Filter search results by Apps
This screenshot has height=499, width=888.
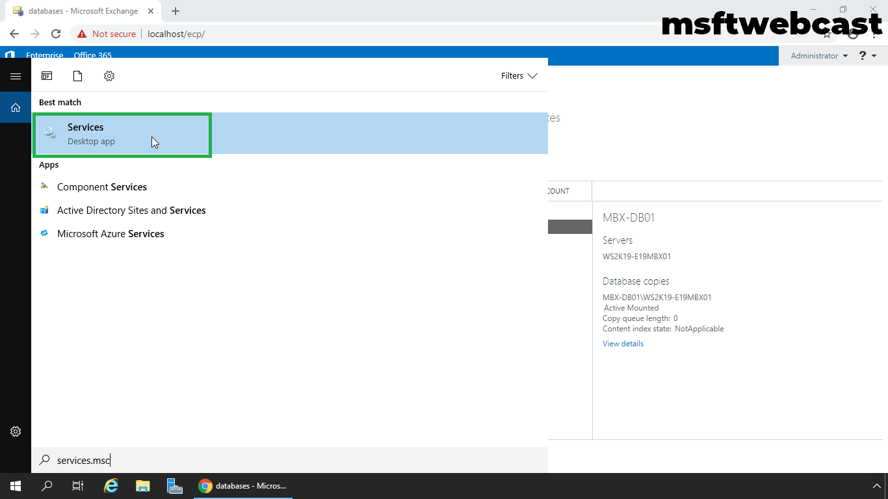click(x=46, y=76)
